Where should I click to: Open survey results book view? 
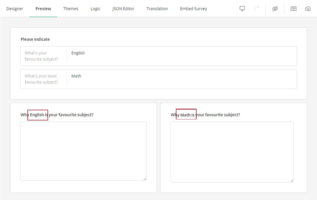tap(293, 8)
